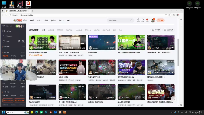The height and width of the screenshot is (115, 204).
Task: Open the notebook stream with 212.7万 viewers
Action: 72,42
